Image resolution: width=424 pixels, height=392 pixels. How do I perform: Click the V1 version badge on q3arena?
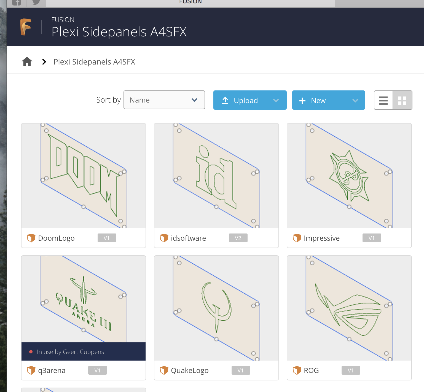click(x=97, y=370)
